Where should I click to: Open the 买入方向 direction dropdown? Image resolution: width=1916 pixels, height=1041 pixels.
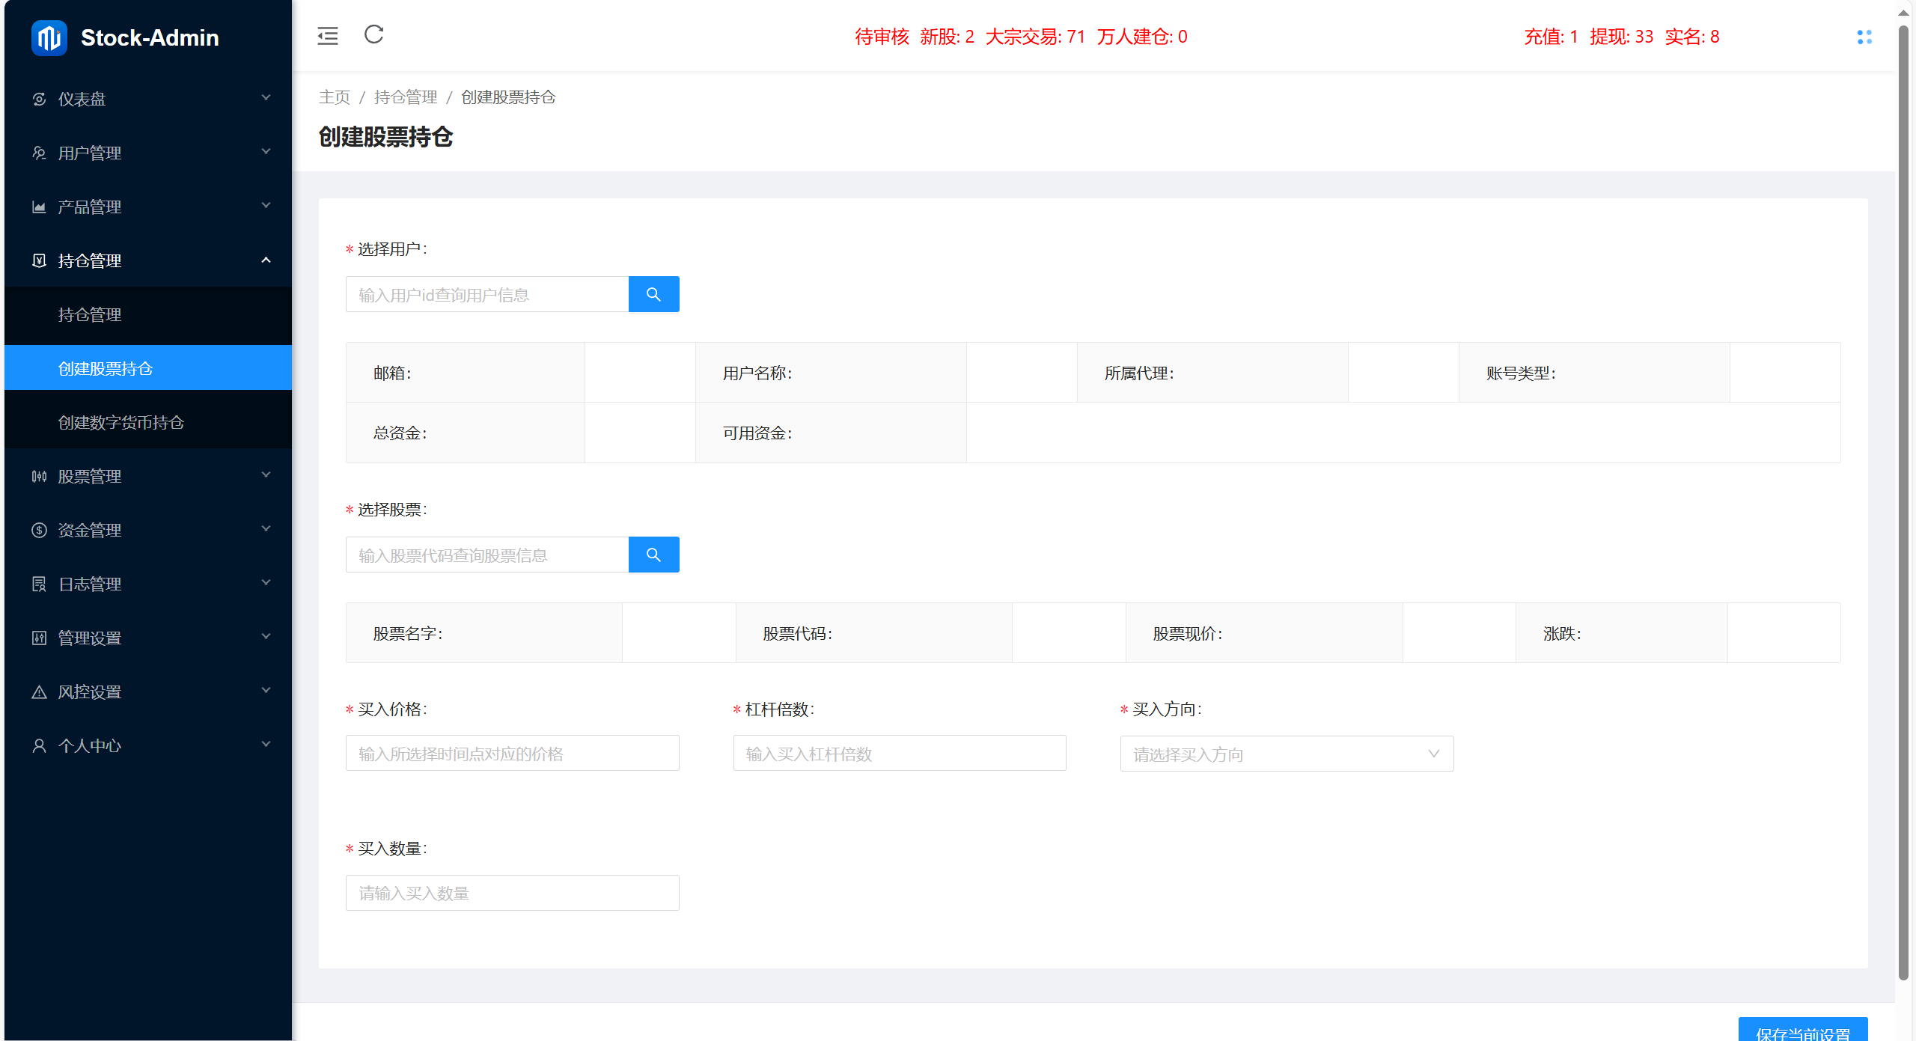[1286, 754]
